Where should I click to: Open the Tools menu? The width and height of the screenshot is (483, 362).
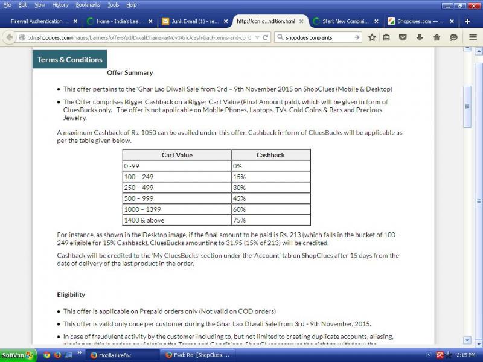pyautogui.click(x=114, y=5)
